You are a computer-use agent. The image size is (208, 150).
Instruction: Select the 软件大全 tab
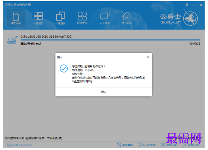tap(83, 18)
